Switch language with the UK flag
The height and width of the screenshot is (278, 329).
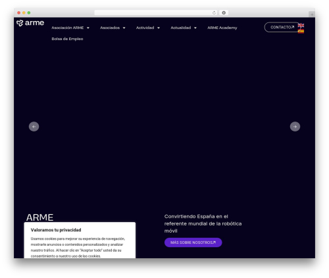point(301,26)
